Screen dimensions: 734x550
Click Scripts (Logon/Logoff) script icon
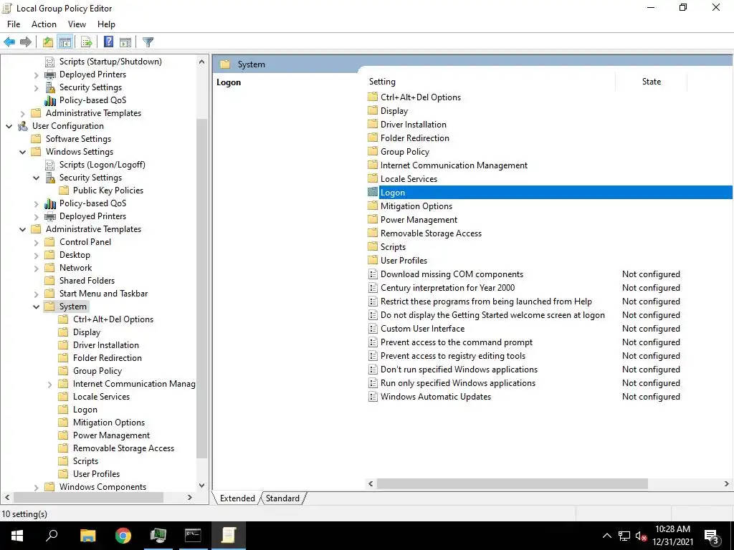(50, 165)
